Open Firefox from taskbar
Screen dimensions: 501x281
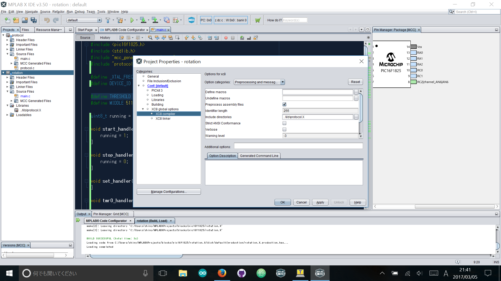pos(222,273)
